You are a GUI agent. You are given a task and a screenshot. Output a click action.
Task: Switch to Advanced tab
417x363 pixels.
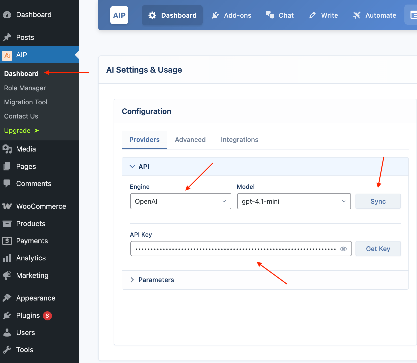(190, 140)
